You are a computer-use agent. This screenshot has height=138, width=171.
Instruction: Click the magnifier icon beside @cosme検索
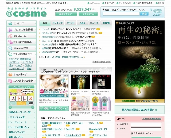click(x=10, y=48)
